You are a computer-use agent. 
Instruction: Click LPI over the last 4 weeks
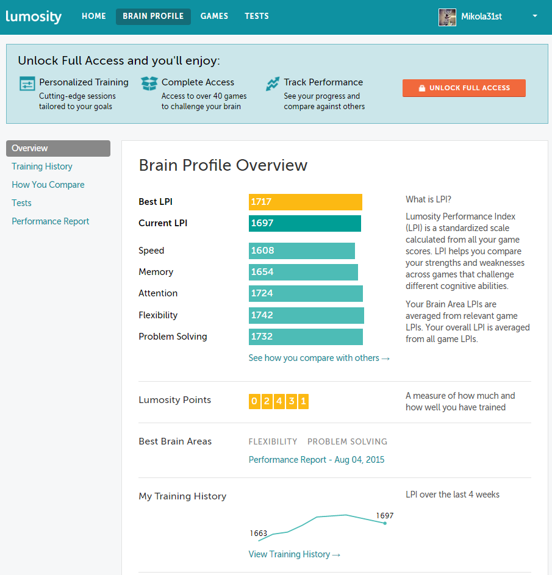pyautogui.click(x=453, y=495)
